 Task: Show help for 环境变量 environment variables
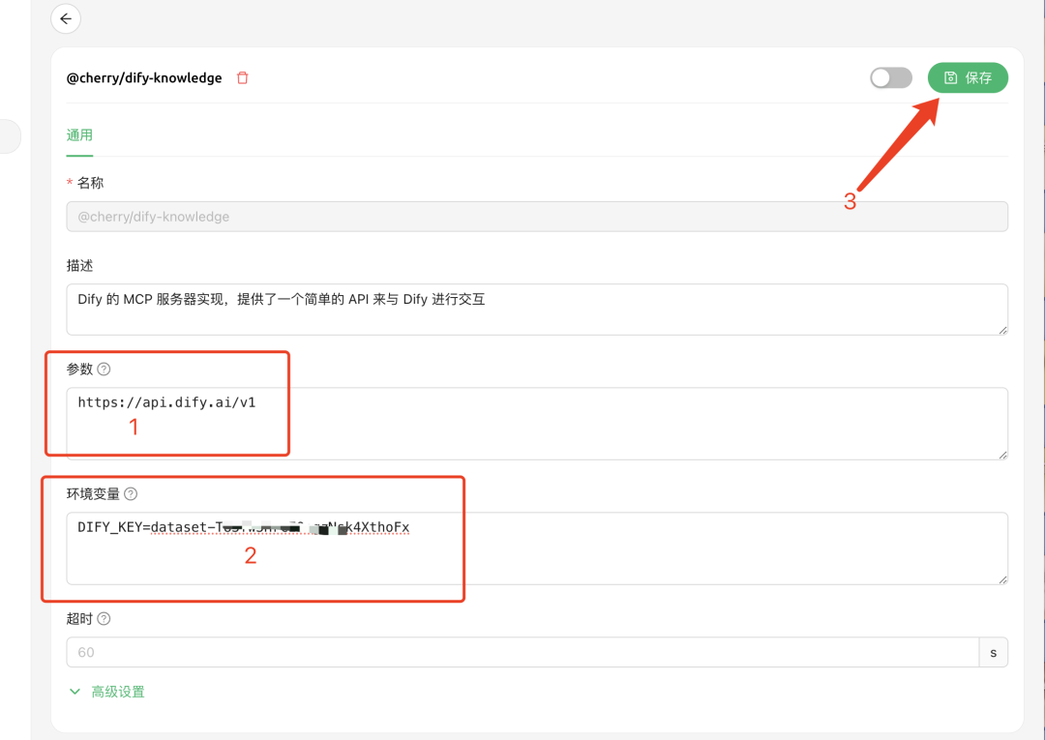[x=131, y=493]
